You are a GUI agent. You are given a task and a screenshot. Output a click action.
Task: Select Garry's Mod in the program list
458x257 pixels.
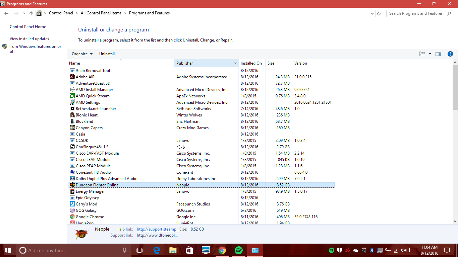(x=87, y=204)
